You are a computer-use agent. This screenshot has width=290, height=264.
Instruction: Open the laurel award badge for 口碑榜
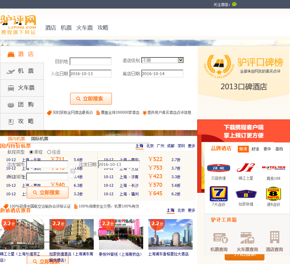coord(219,66)
